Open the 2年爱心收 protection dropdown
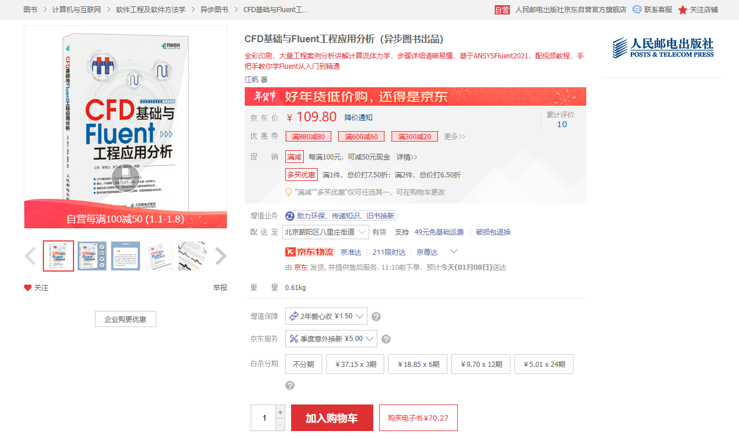739x438 pixels. (326, 317)
